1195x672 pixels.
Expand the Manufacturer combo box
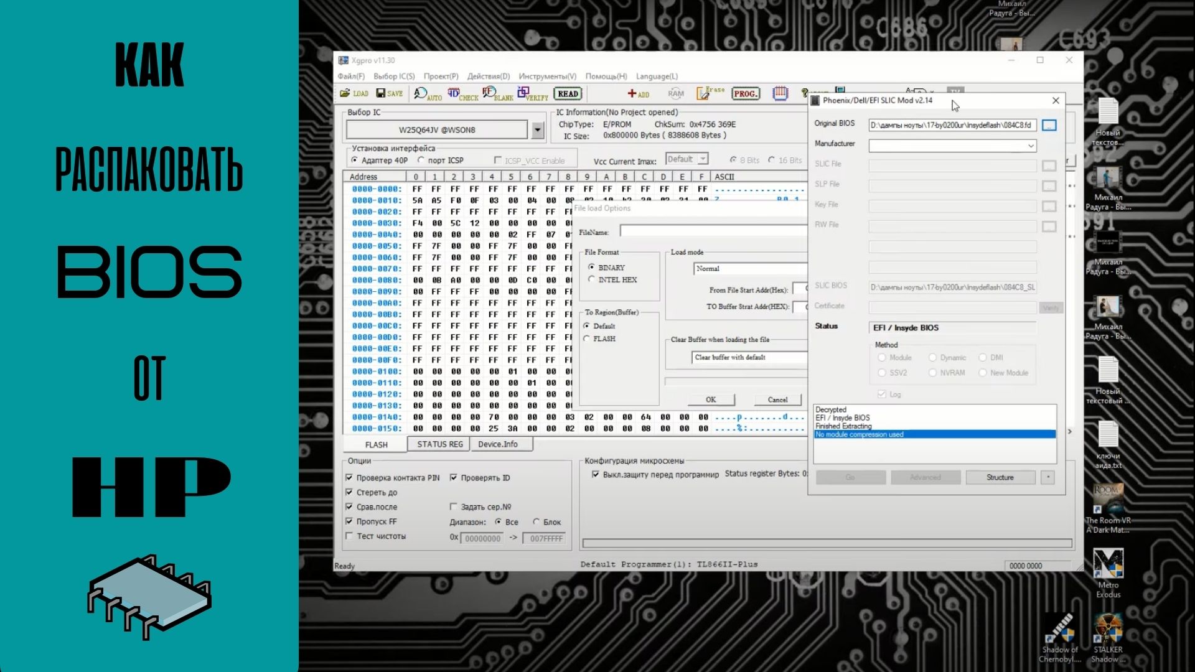point(1031,146)
